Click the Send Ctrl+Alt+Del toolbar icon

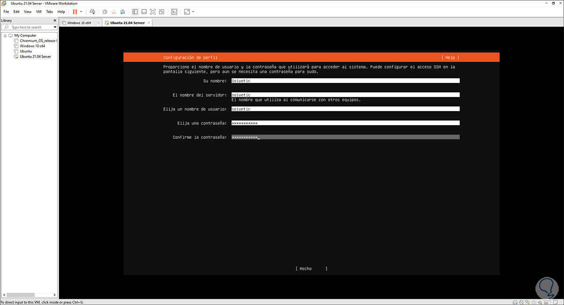(92, 11)
